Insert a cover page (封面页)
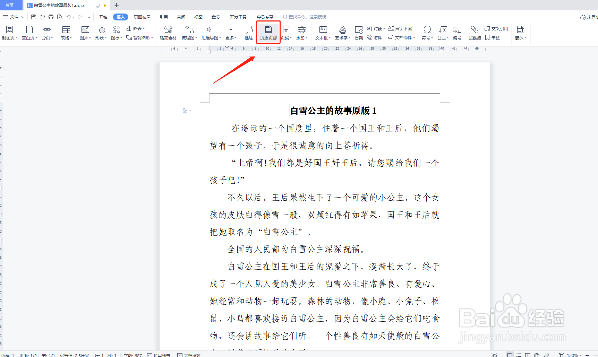Screen dimensions: 598x357 (9, 33)
